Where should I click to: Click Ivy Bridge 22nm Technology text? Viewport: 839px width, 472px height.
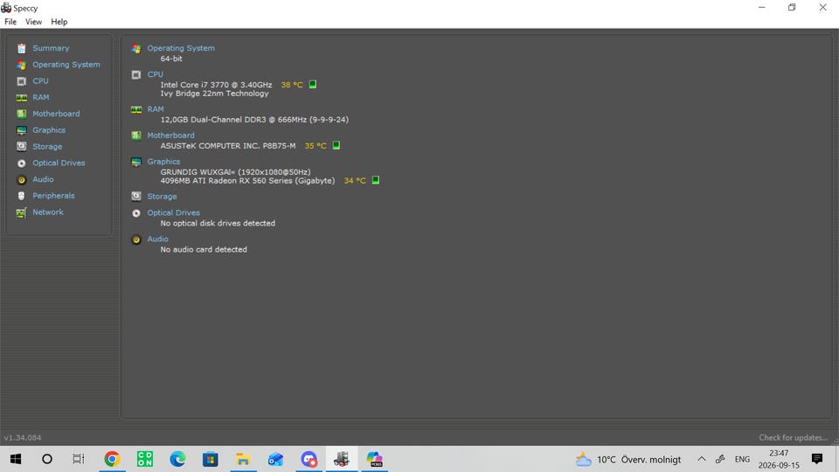coord(215,94)
